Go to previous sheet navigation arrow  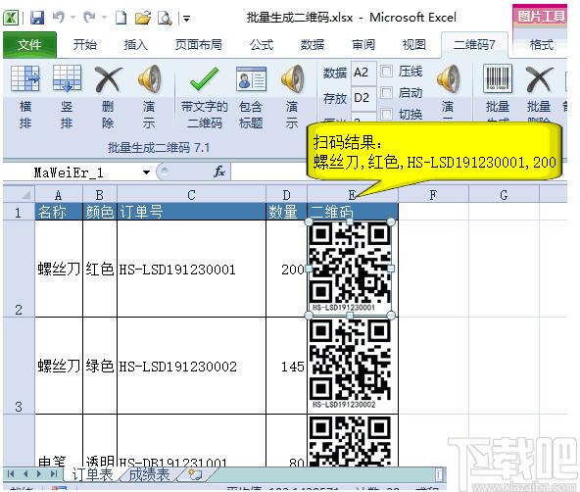point(25,474)
